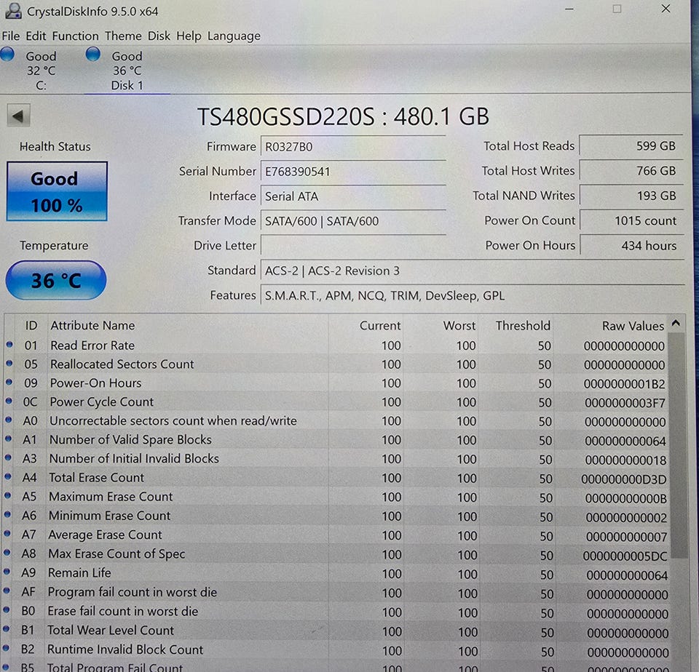Click Total NAND Writes value 193 GB

click(x=631, y=196)
